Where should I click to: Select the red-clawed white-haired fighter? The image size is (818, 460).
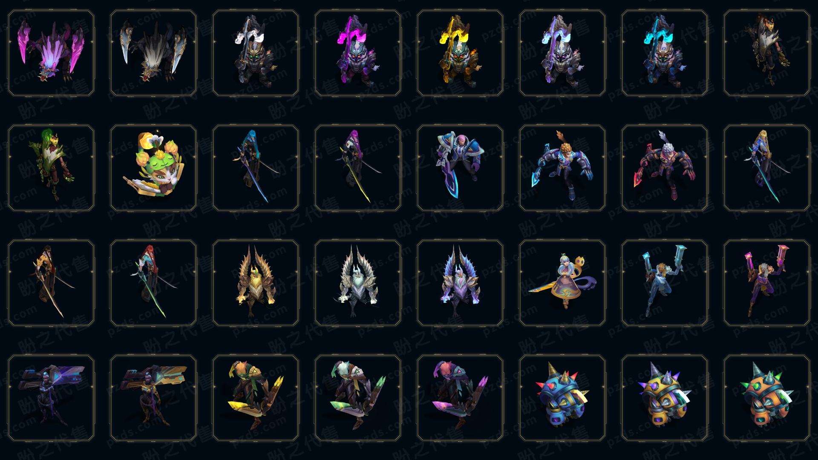click(x=665, y=168)
